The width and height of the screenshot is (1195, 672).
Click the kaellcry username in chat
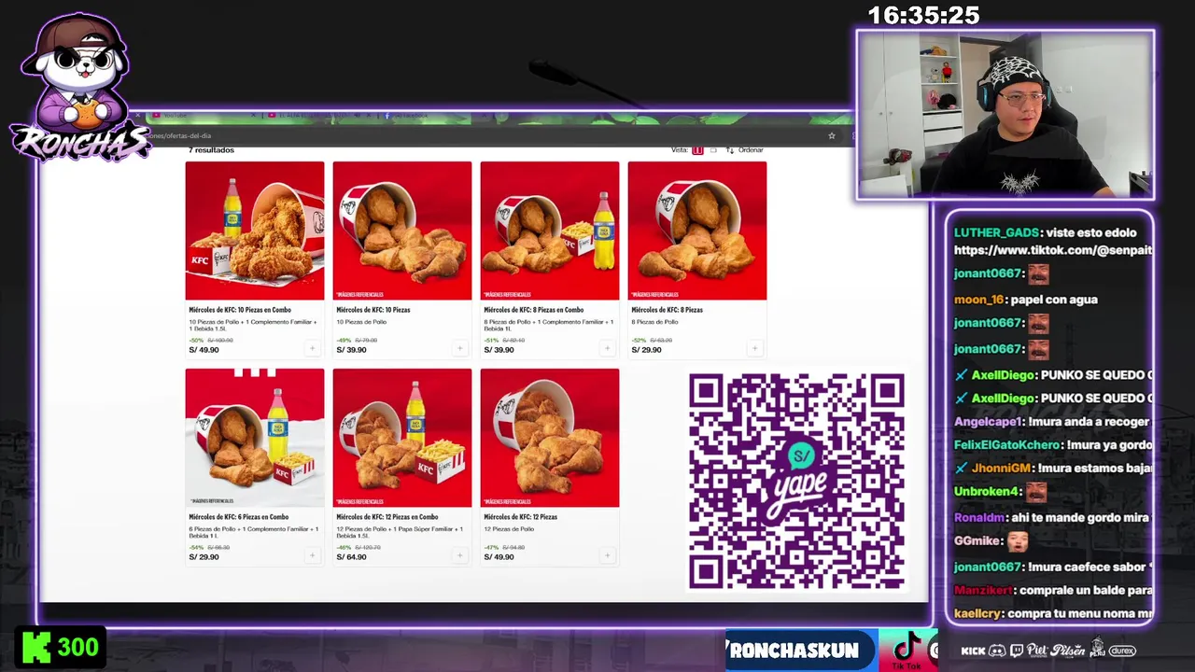click(x=978, y=613)
